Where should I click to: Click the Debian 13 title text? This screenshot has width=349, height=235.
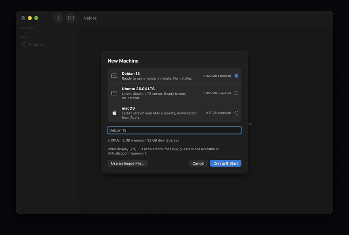(x=130, y=74)
